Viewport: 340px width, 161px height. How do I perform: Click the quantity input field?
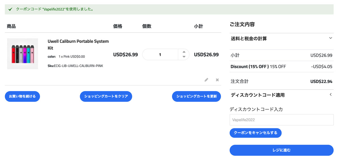click(x=160, y=54)
